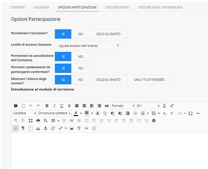Open the Dimensione carattere dropdown
Image resolution: width=208 pixels, height=169 pixels.
[x=54, y=113]
